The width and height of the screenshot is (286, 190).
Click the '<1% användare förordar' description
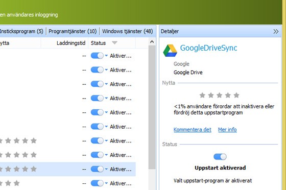224,109
